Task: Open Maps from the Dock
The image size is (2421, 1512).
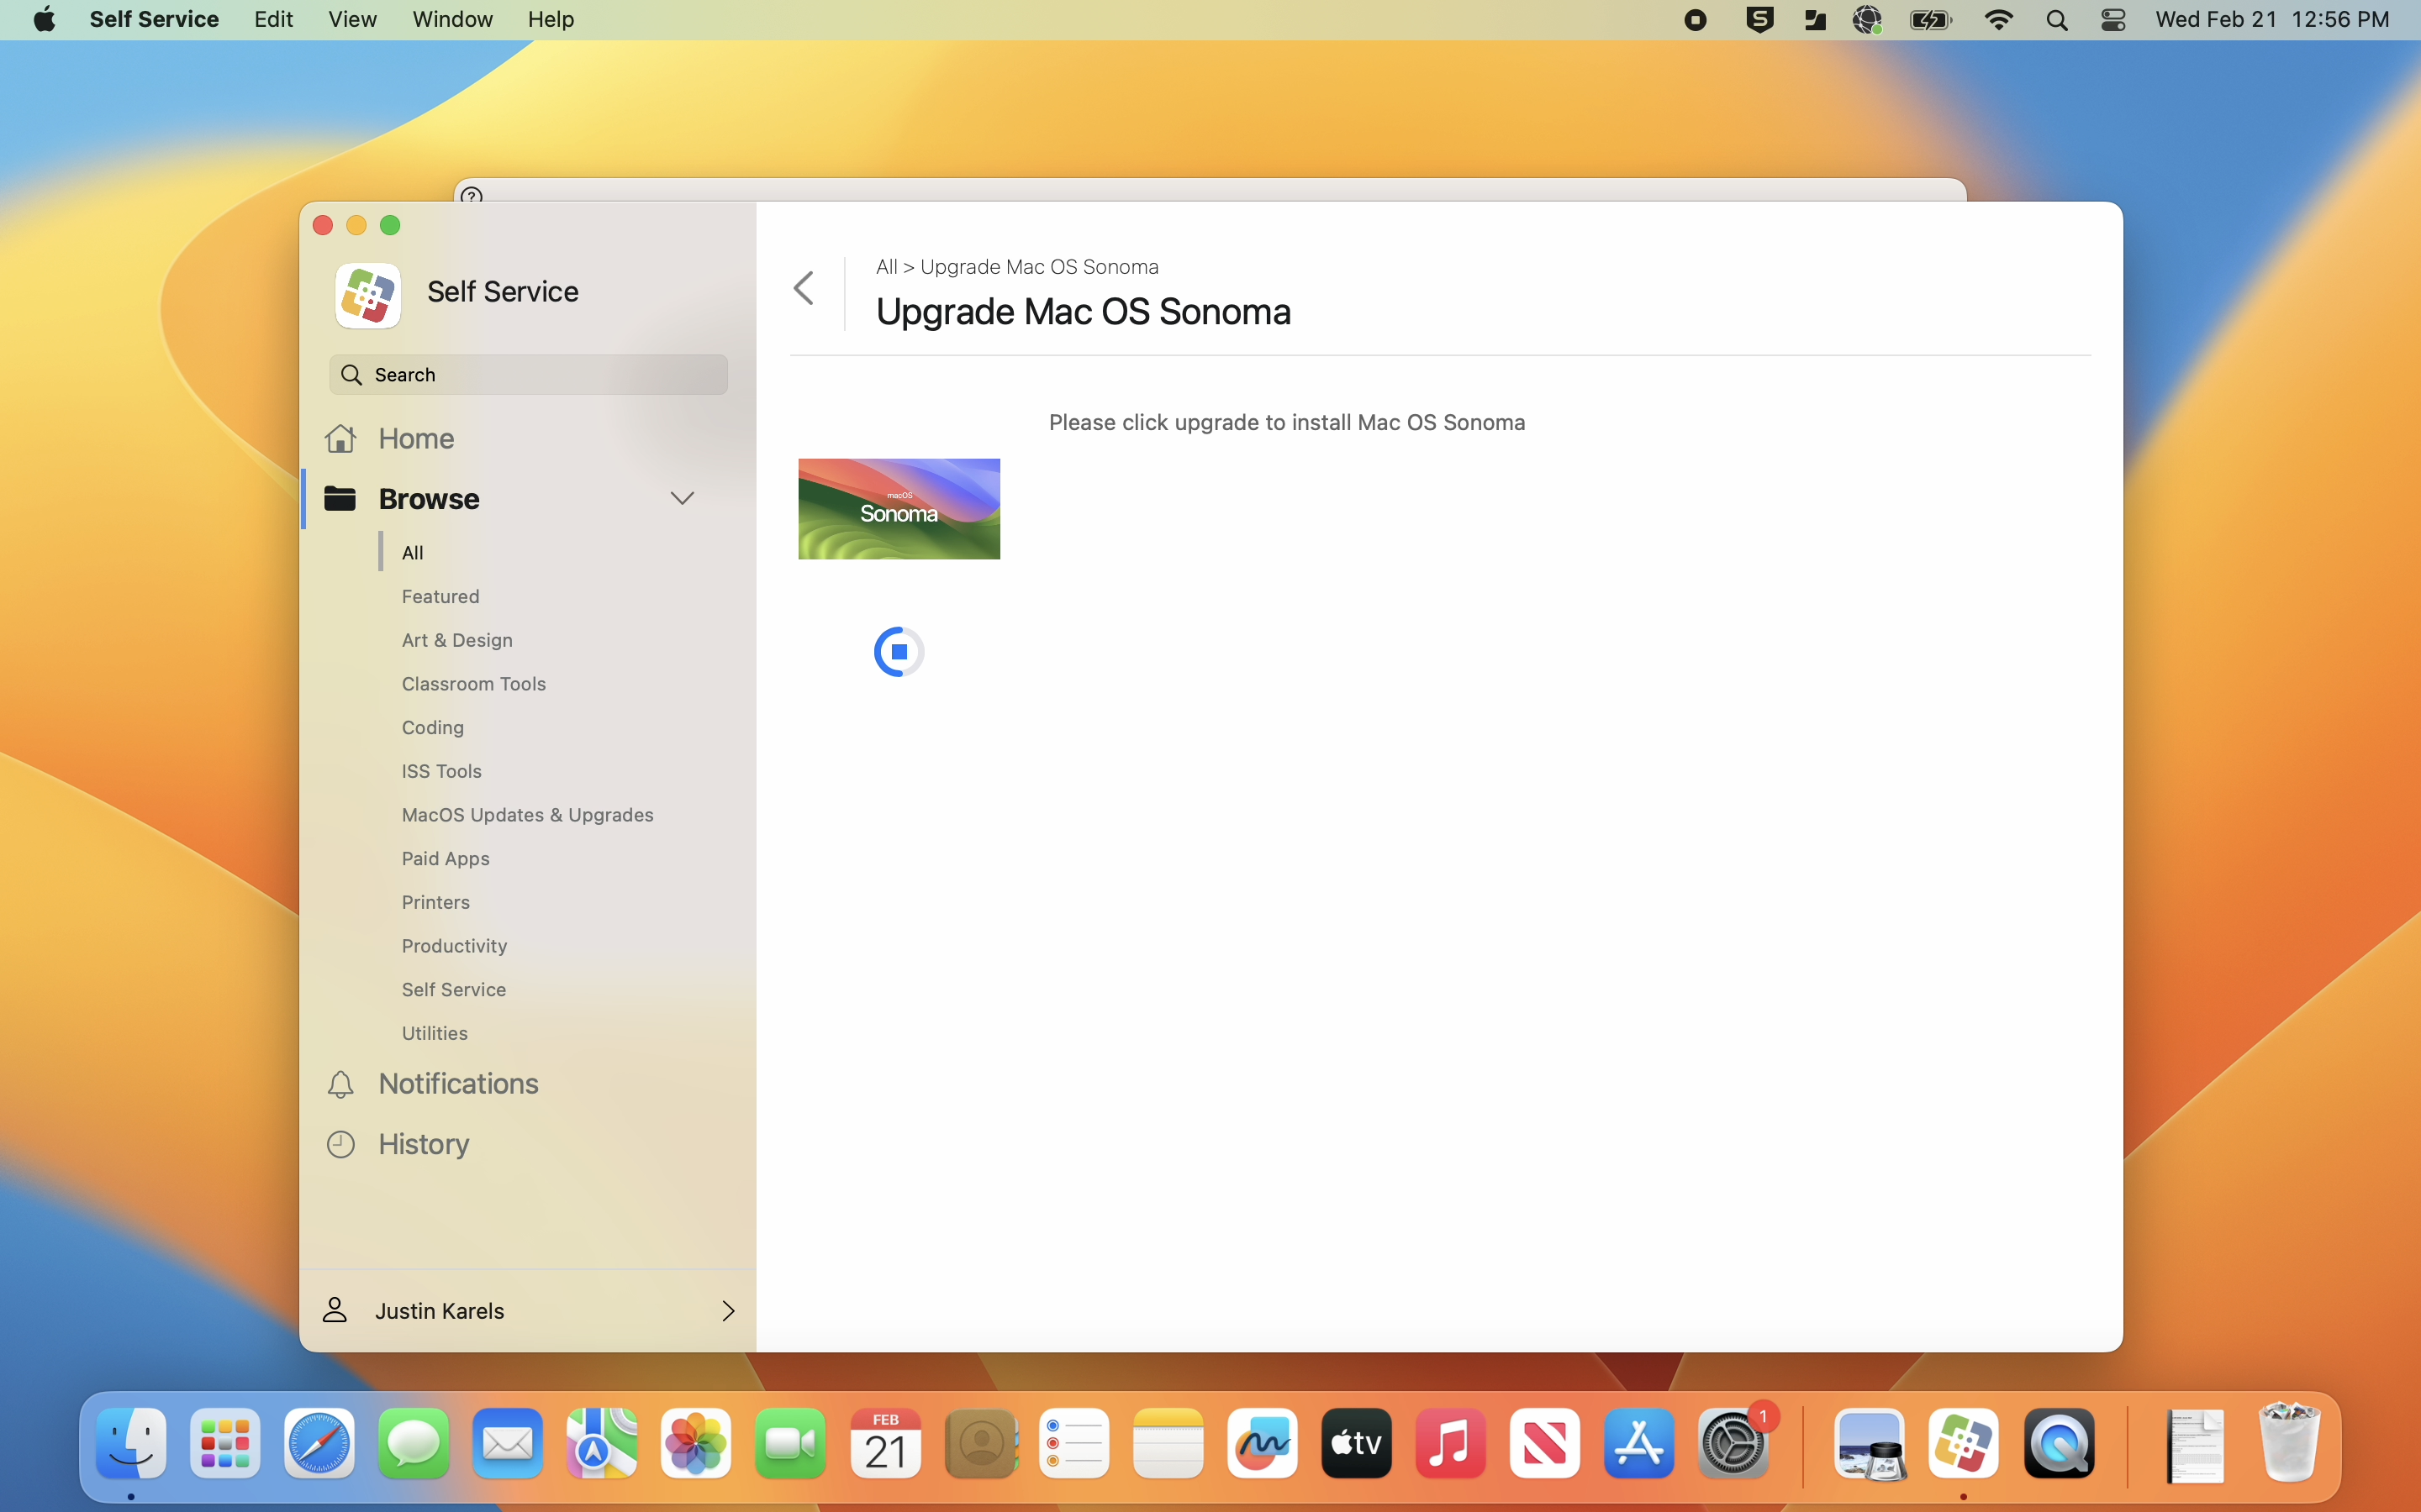Action: pos(601,1443)
